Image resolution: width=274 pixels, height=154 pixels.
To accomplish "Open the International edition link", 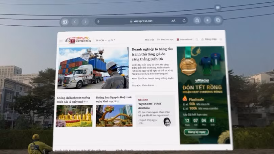I will coord(184,40).
